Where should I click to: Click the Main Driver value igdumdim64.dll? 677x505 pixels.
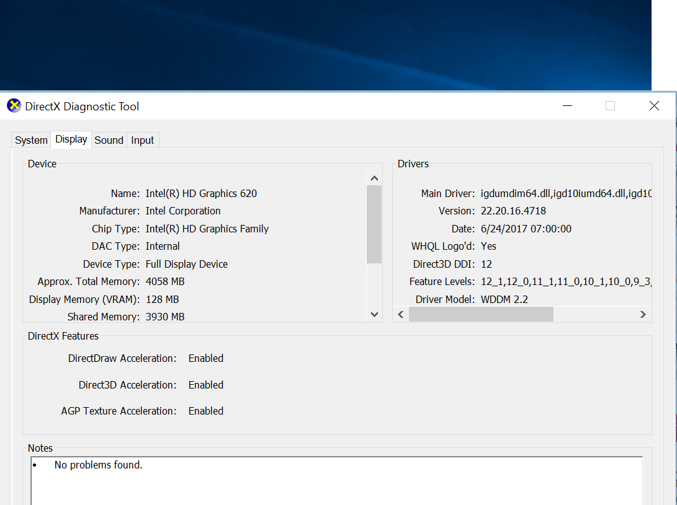click(x=566, y=193)
